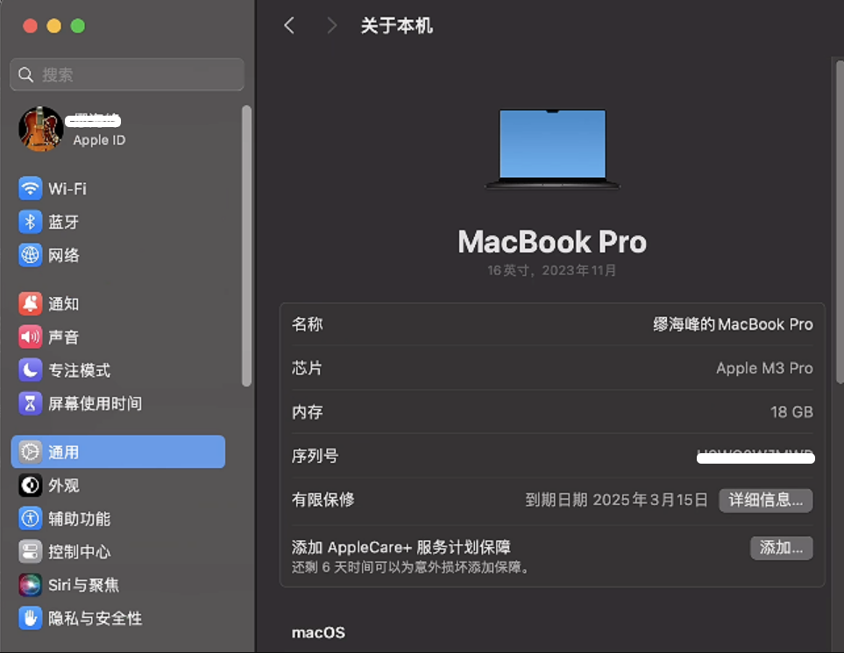Add AppleCare+ with the 添加 button
Viewport: 844px width, 653px height.
(x=781, y=548)
